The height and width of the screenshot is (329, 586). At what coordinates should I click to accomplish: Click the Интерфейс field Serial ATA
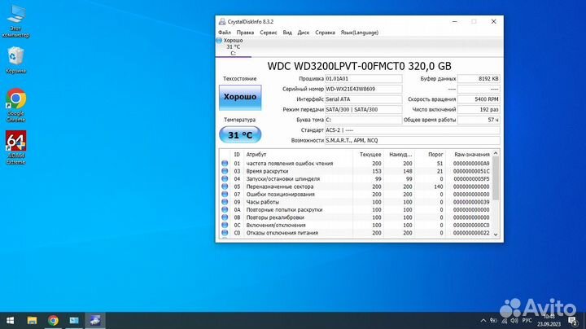pos(364,99)
